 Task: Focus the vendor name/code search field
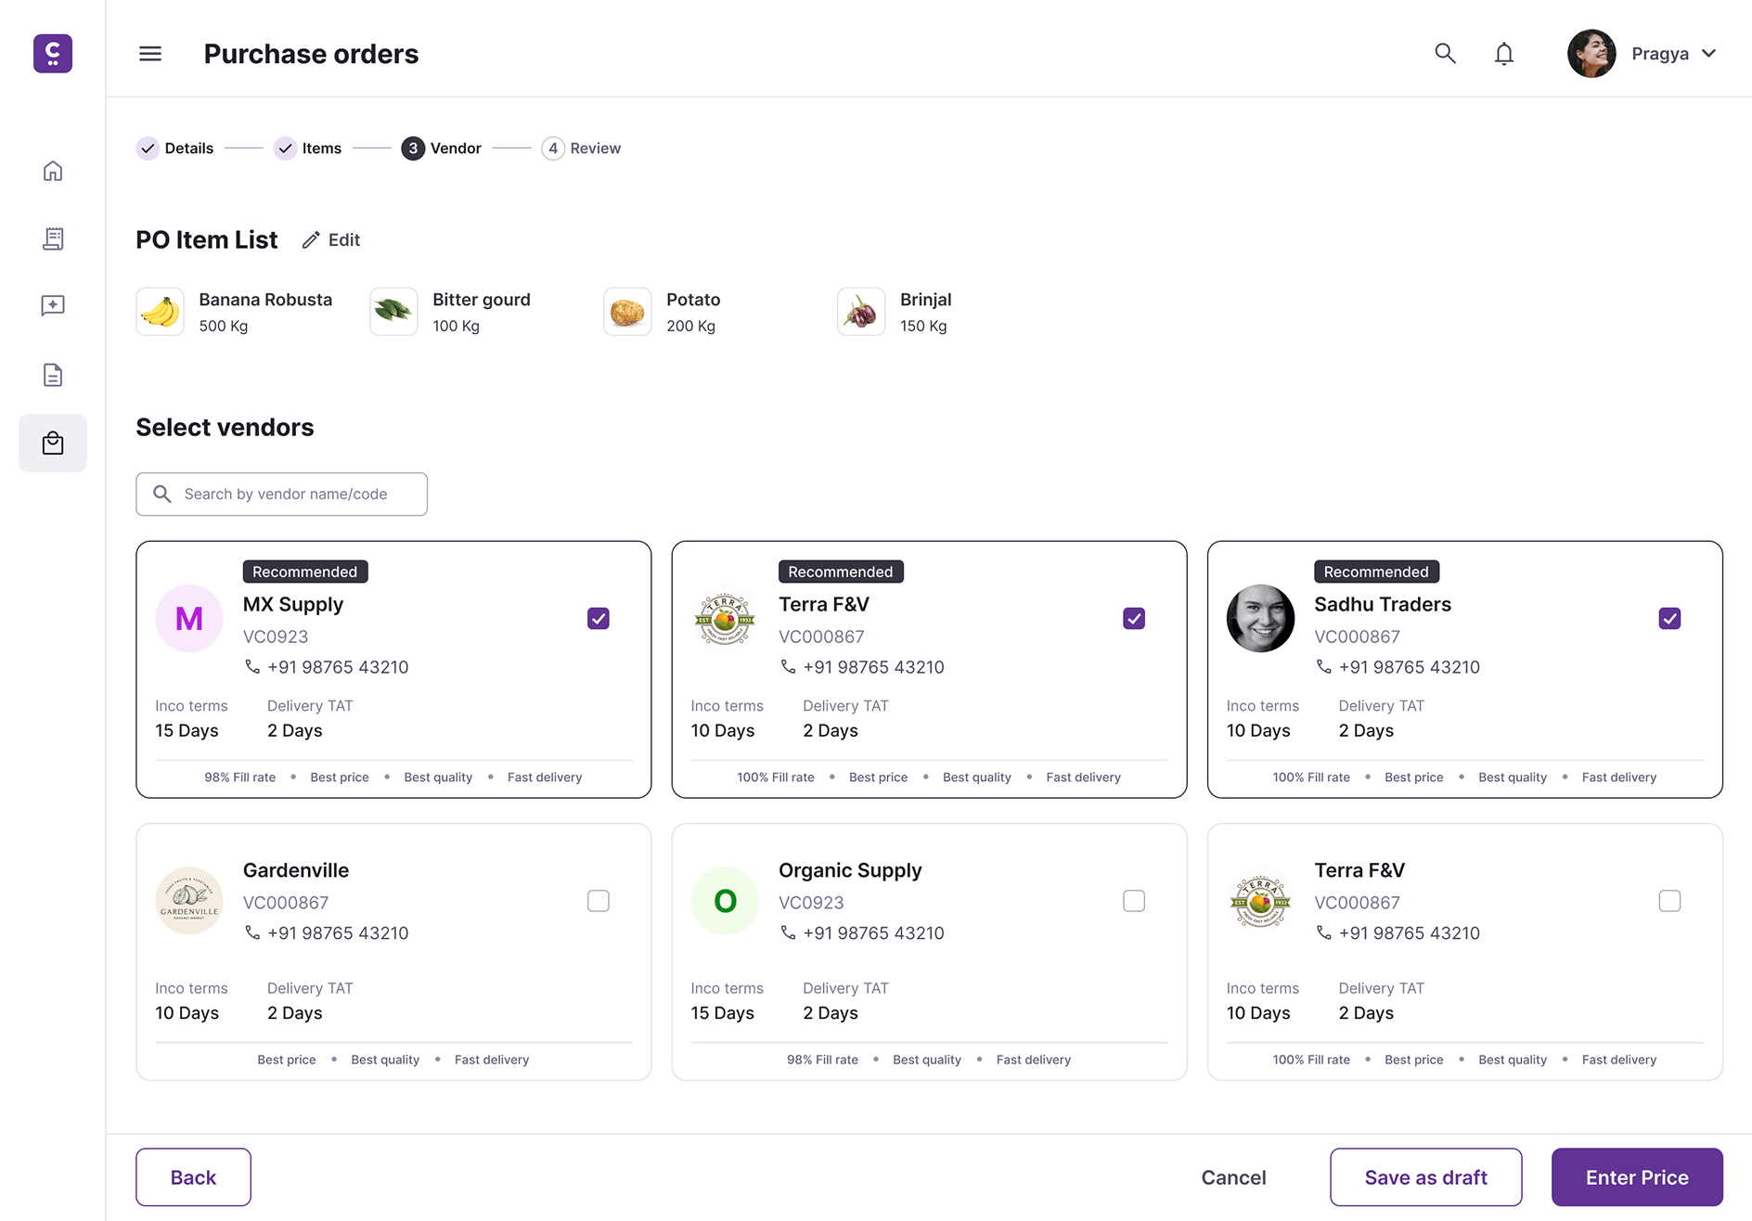282,495
